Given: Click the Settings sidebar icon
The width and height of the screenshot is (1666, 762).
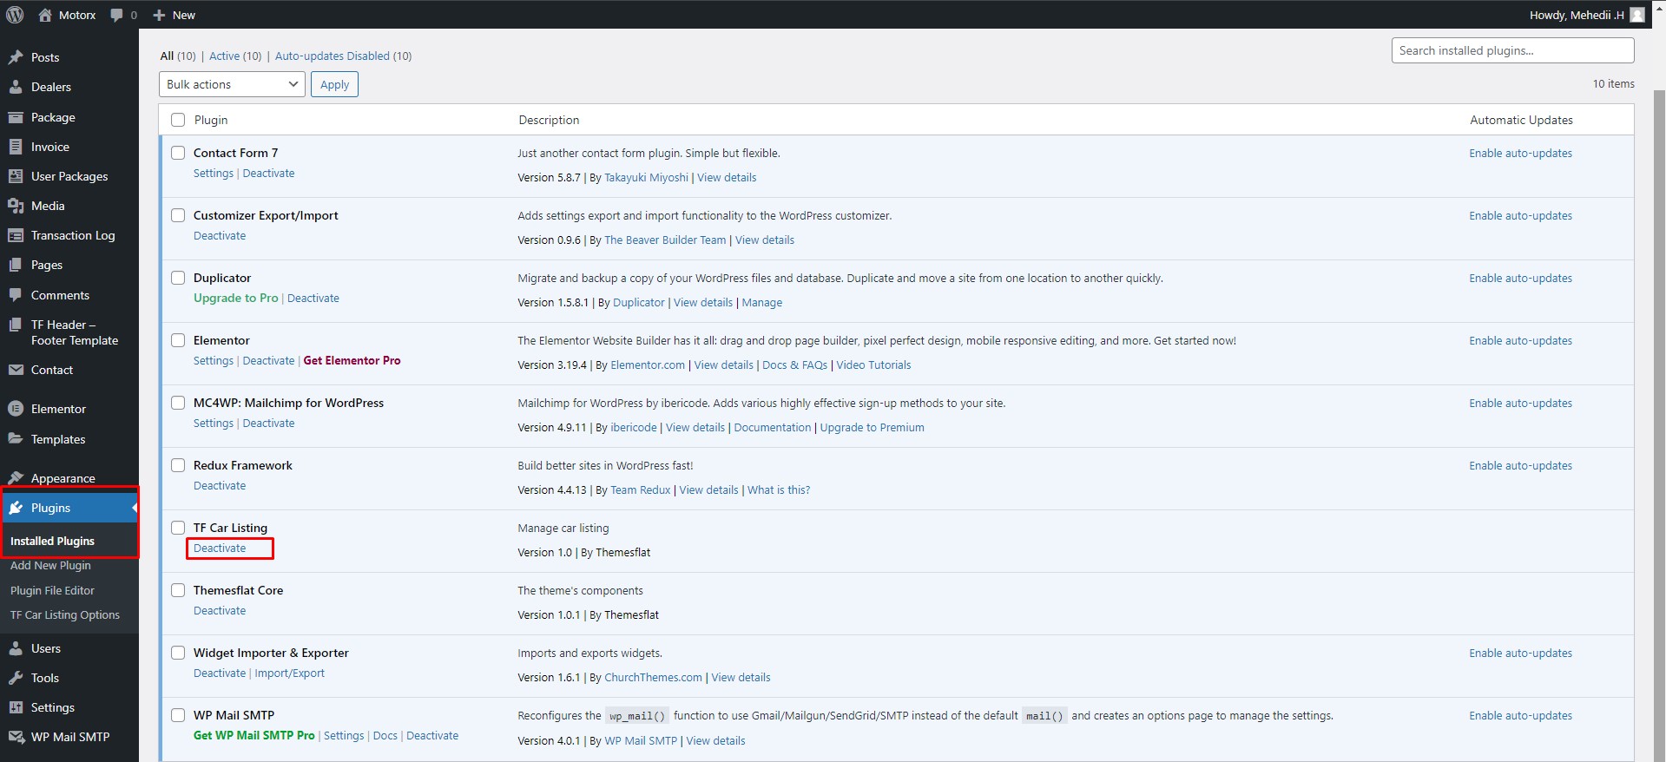Looking at the screenshot, I should [x=16, y=707].
